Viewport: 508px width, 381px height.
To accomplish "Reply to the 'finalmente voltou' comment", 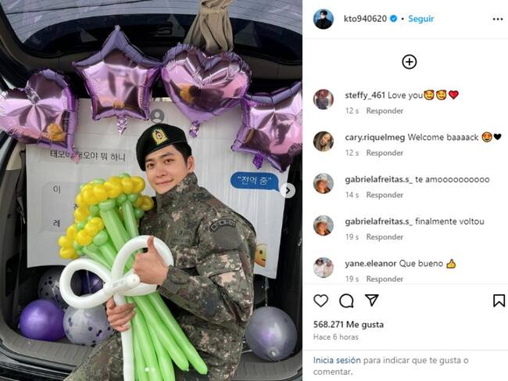I will pyautogui.click(x=385, y=237).
